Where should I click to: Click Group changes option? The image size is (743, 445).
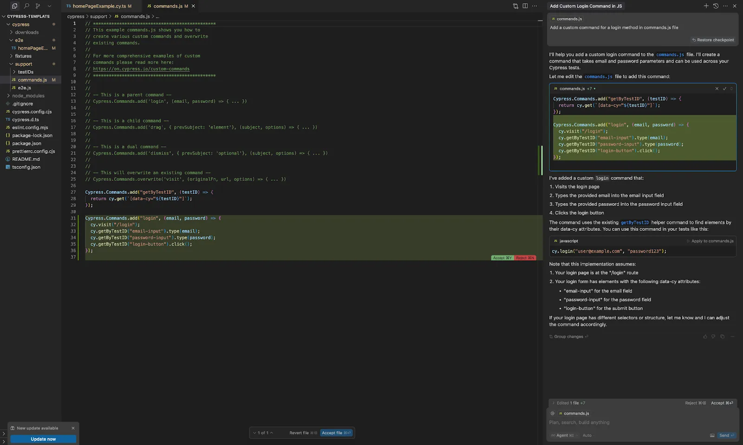[568, 337]
